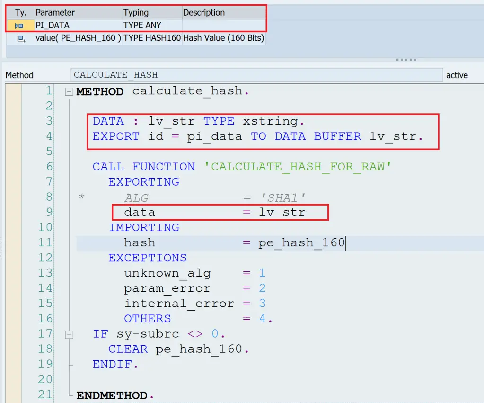Focus the Method name field CALCULATE_HASH
Viewport: 484px width, 403px height.
[256, 75]
